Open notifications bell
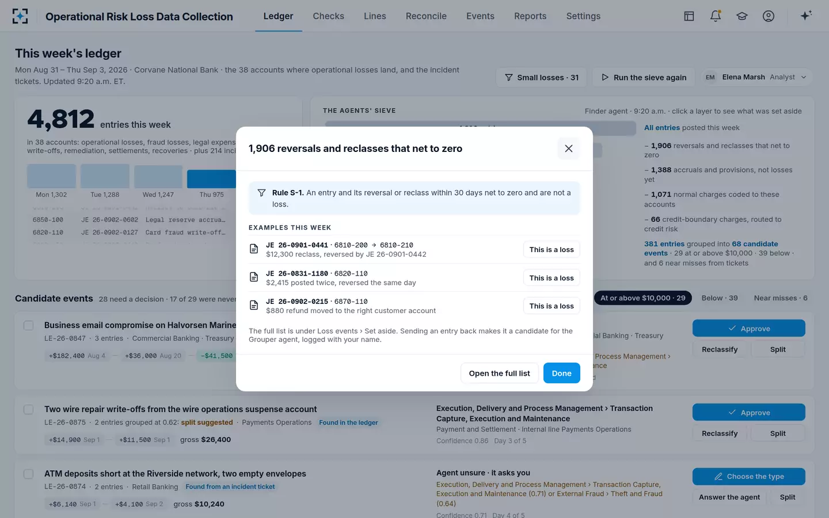829x518 pixels. [x=716, y=16]
